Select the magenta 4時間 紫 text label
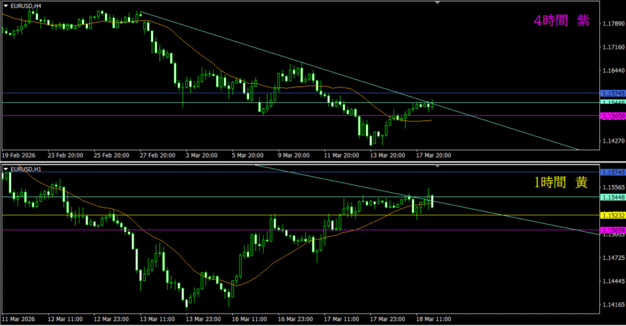626x326 pixels. (561, 21)
